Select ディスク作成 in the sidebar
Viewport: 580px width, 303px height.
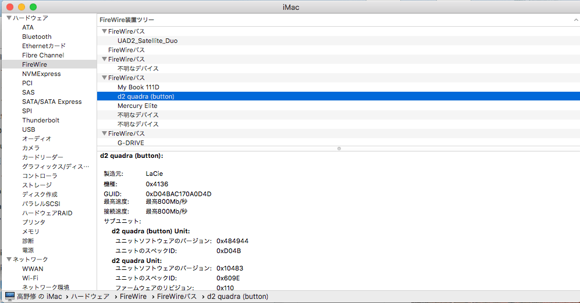(x=40, y=194)
